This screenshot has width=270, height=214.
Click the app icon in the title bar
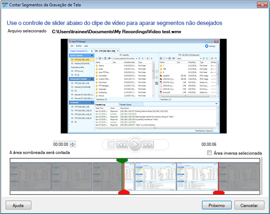[x=5, y=4]
